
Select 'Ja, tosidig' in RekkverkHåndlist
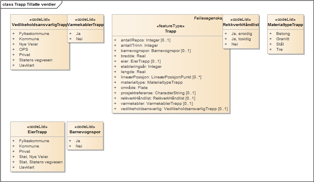241,39
